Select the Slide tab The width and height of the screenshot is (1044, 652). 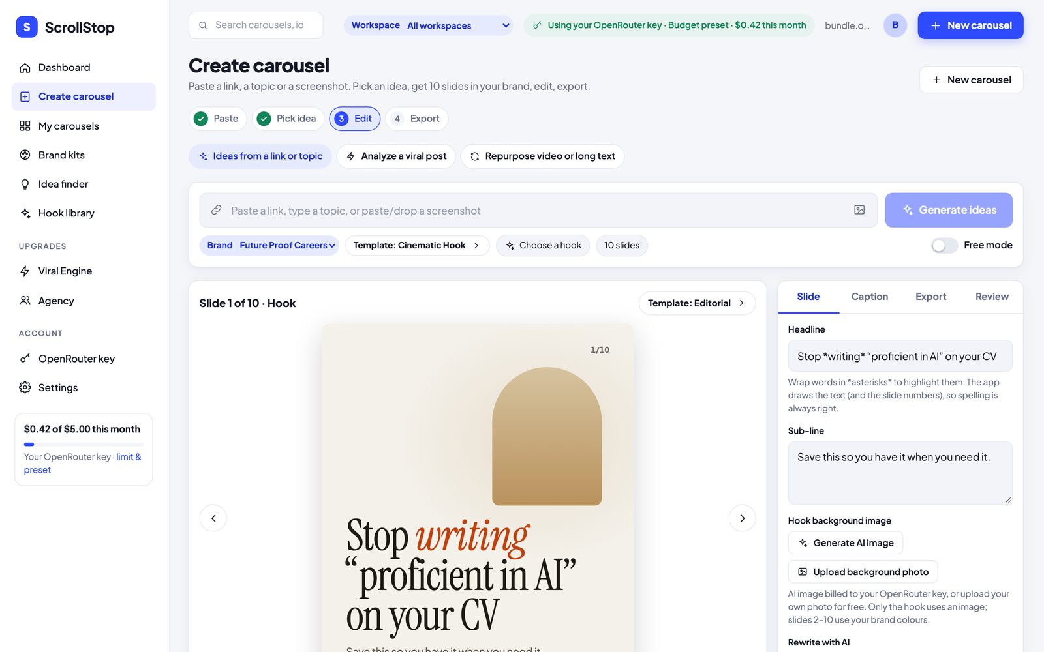tap(808, 297)
